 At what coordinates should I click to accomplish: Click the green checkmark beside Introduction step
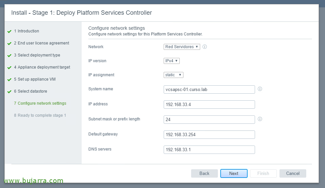pyautogui.click(x=9, y=31)
